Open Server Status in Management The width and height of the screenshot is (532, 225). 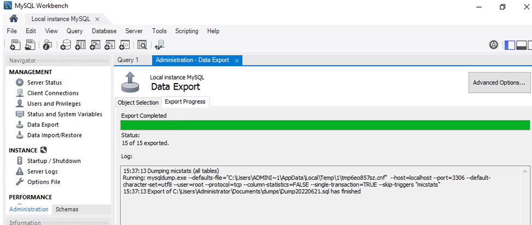[x=44, y=82]
